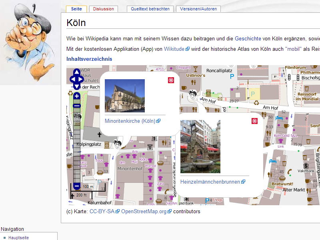The width and height of the screenshot is (320, 240).
Task: Zoom out with the bottom minus button
Action: tap(77, 186)
